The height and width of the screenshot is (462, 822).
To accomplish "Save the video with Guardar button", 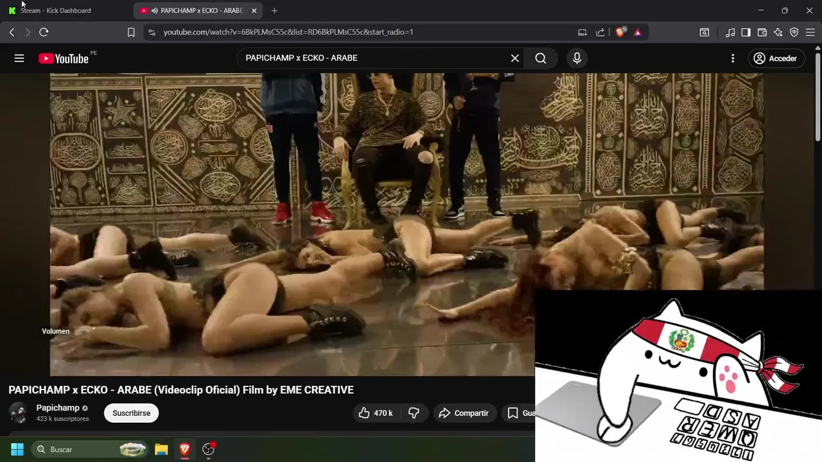I will pyautogui.click(x=518, y=413).
